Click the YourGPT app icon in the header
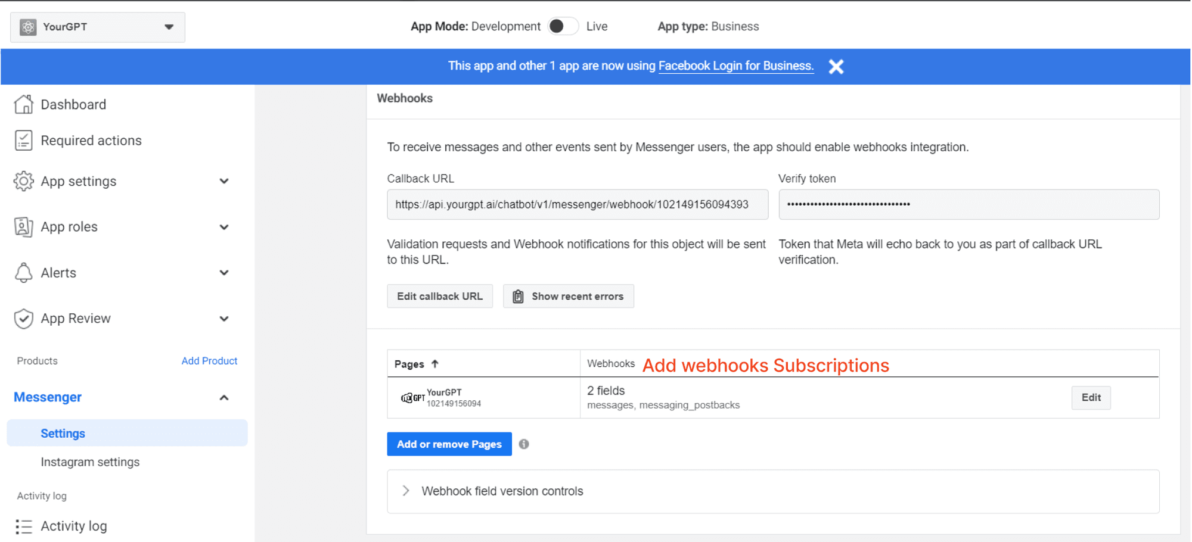The height and width of the screenshot is (542, 1192). tap(27, 27)
